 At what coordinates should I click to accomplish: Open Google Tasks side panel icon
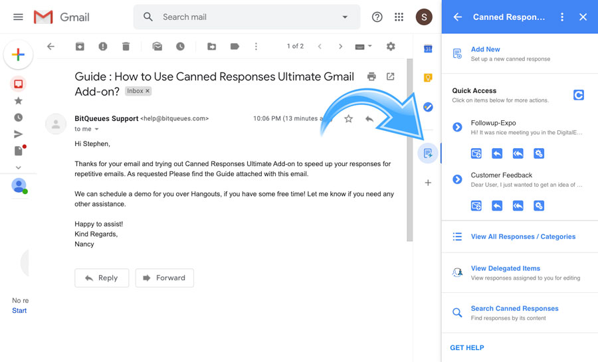428,107
